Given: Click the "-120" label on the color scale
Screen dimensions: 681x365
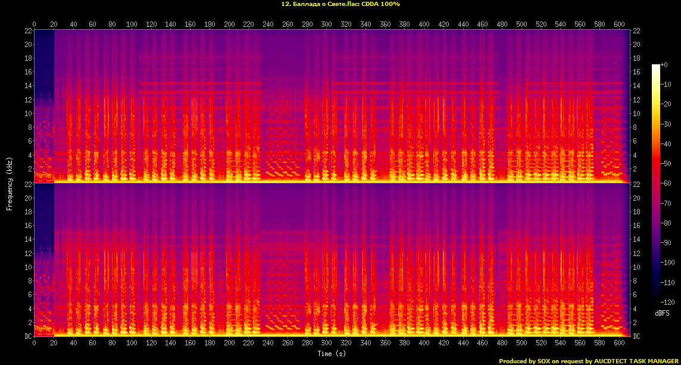Looking at the screenshot, I should tap(667, 302).
